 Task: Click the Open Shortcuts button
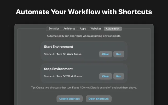[99, 99]
